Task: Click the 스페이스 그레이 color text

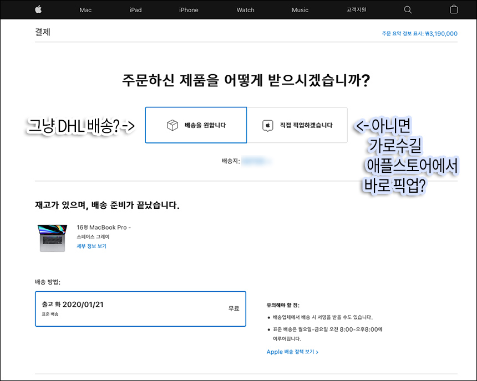Action: 93,236
